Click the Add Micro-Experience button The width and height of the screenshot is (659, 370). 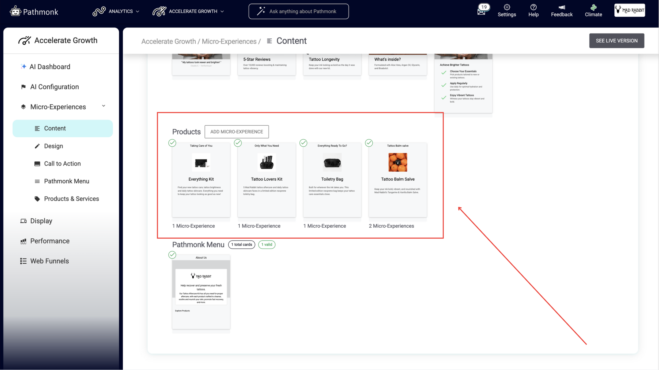(x=236, y=132)
